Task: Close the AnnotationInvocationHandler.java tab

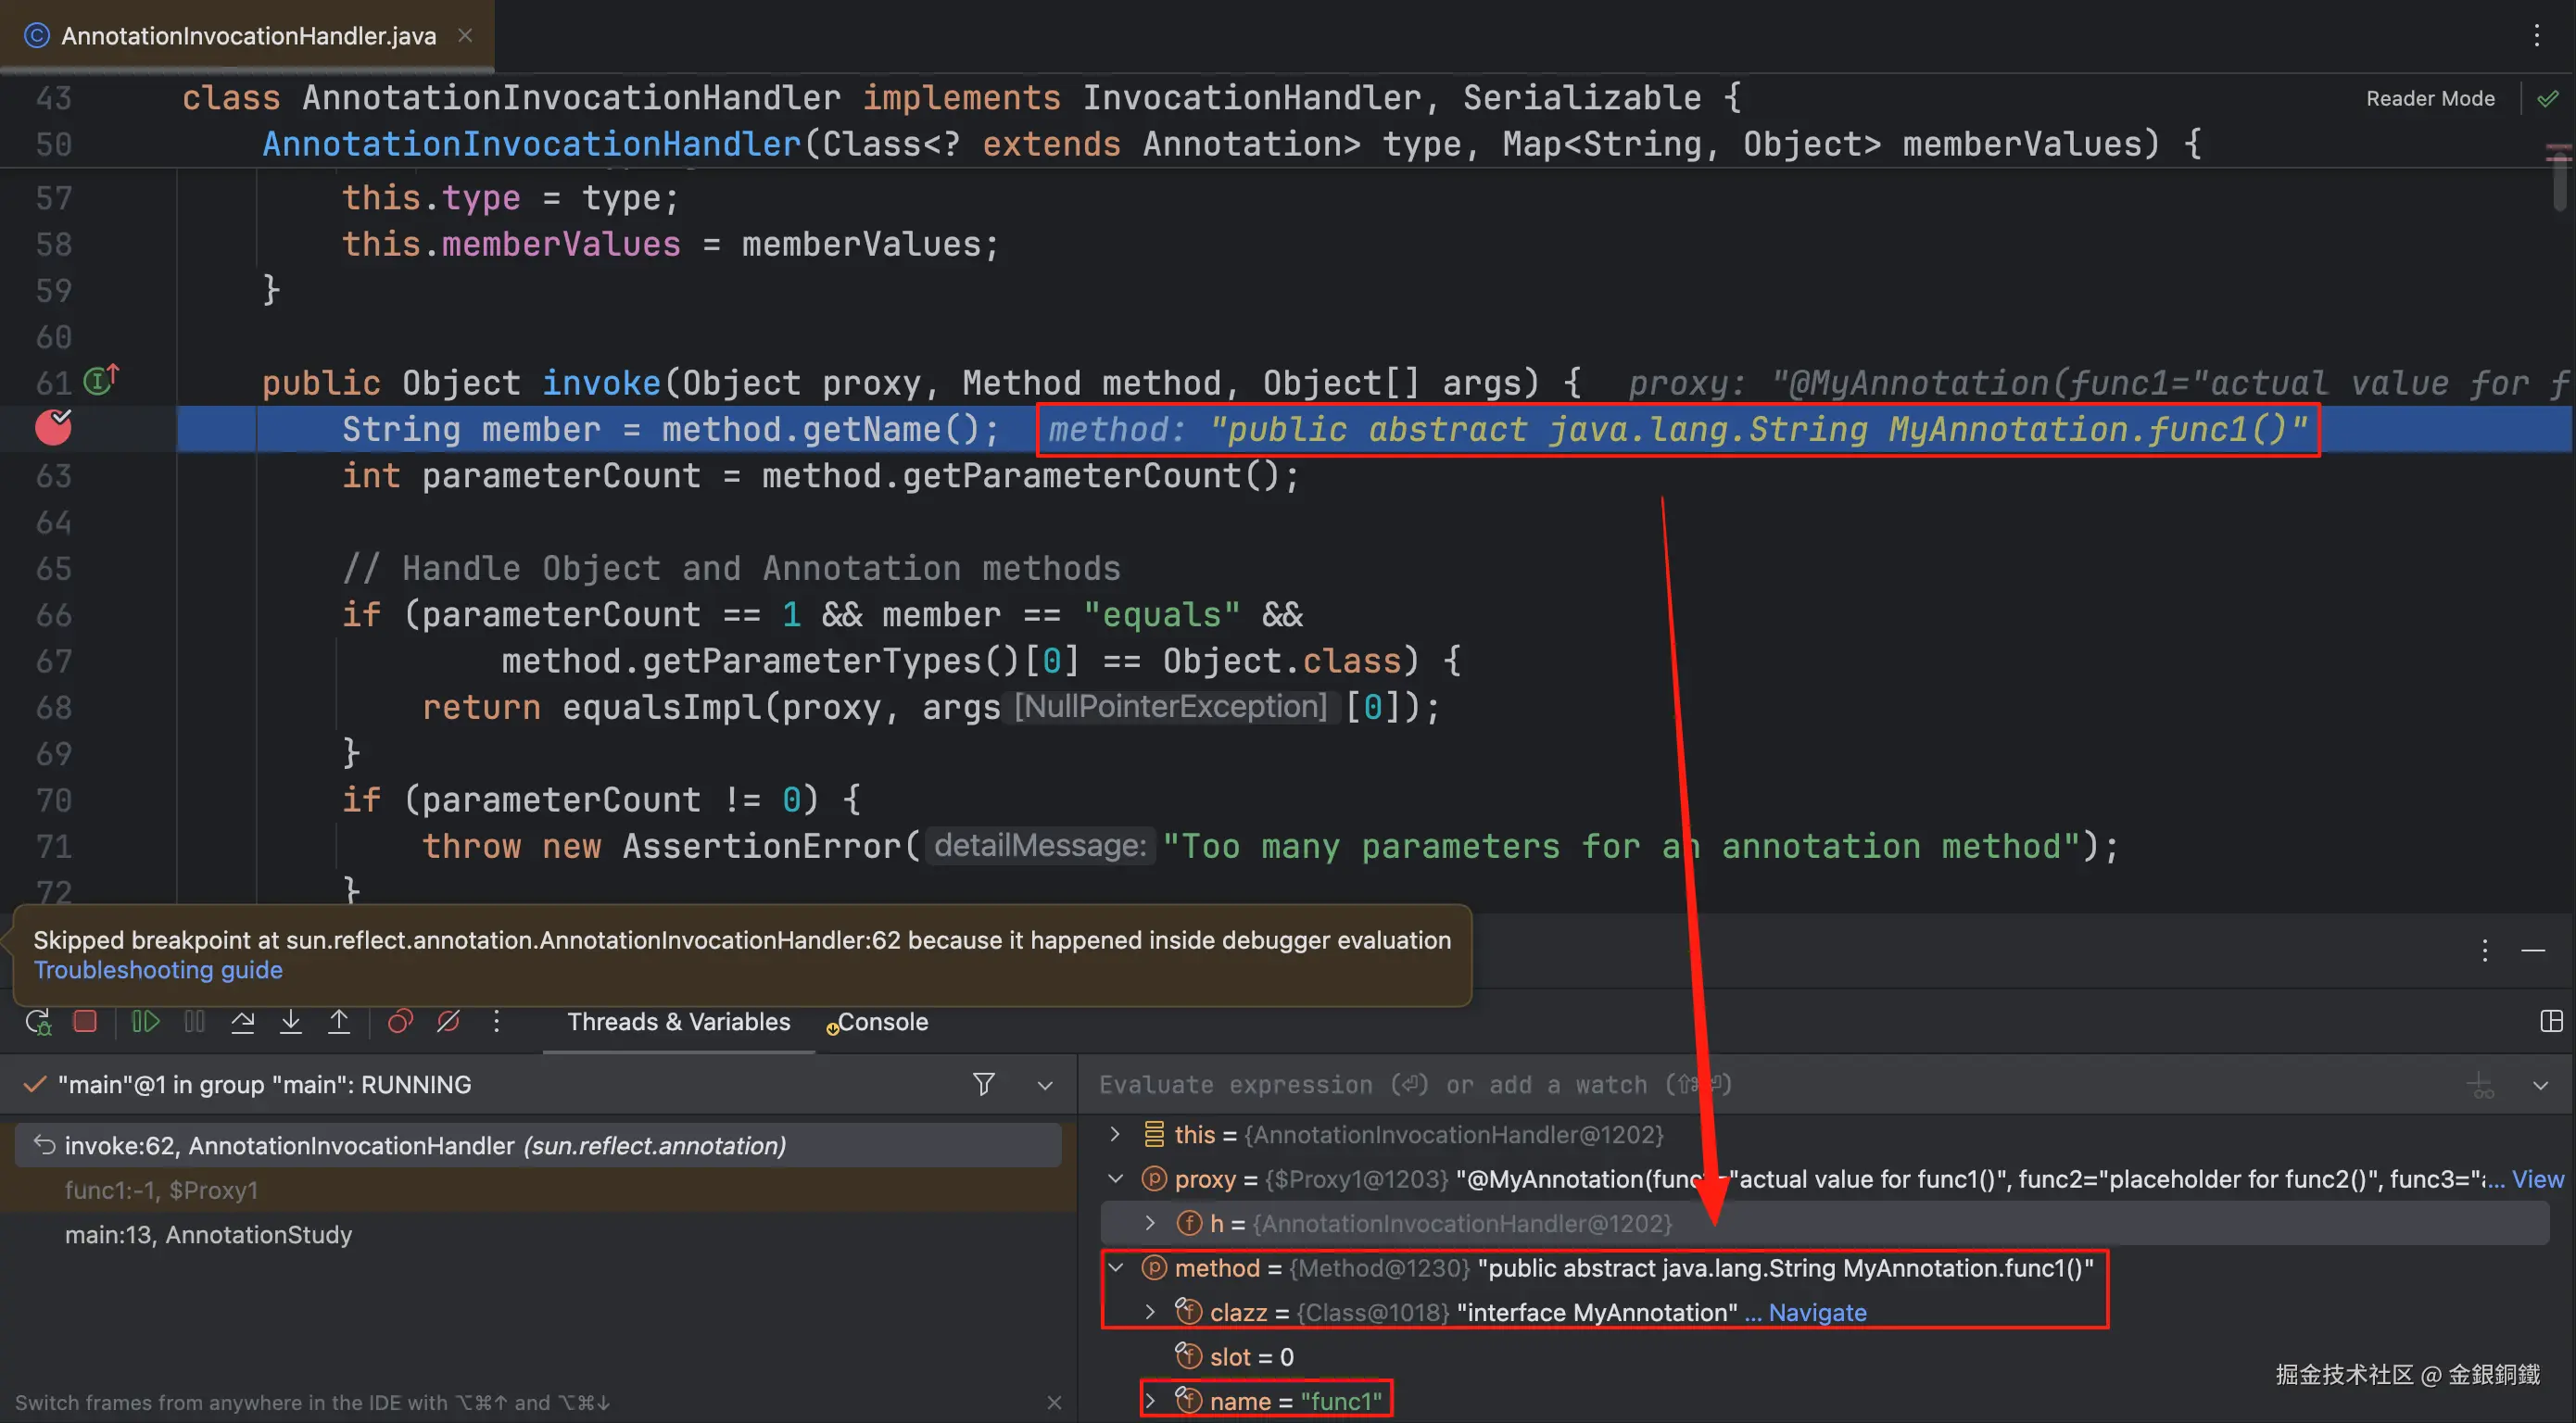Action: (x=465, y=36)
